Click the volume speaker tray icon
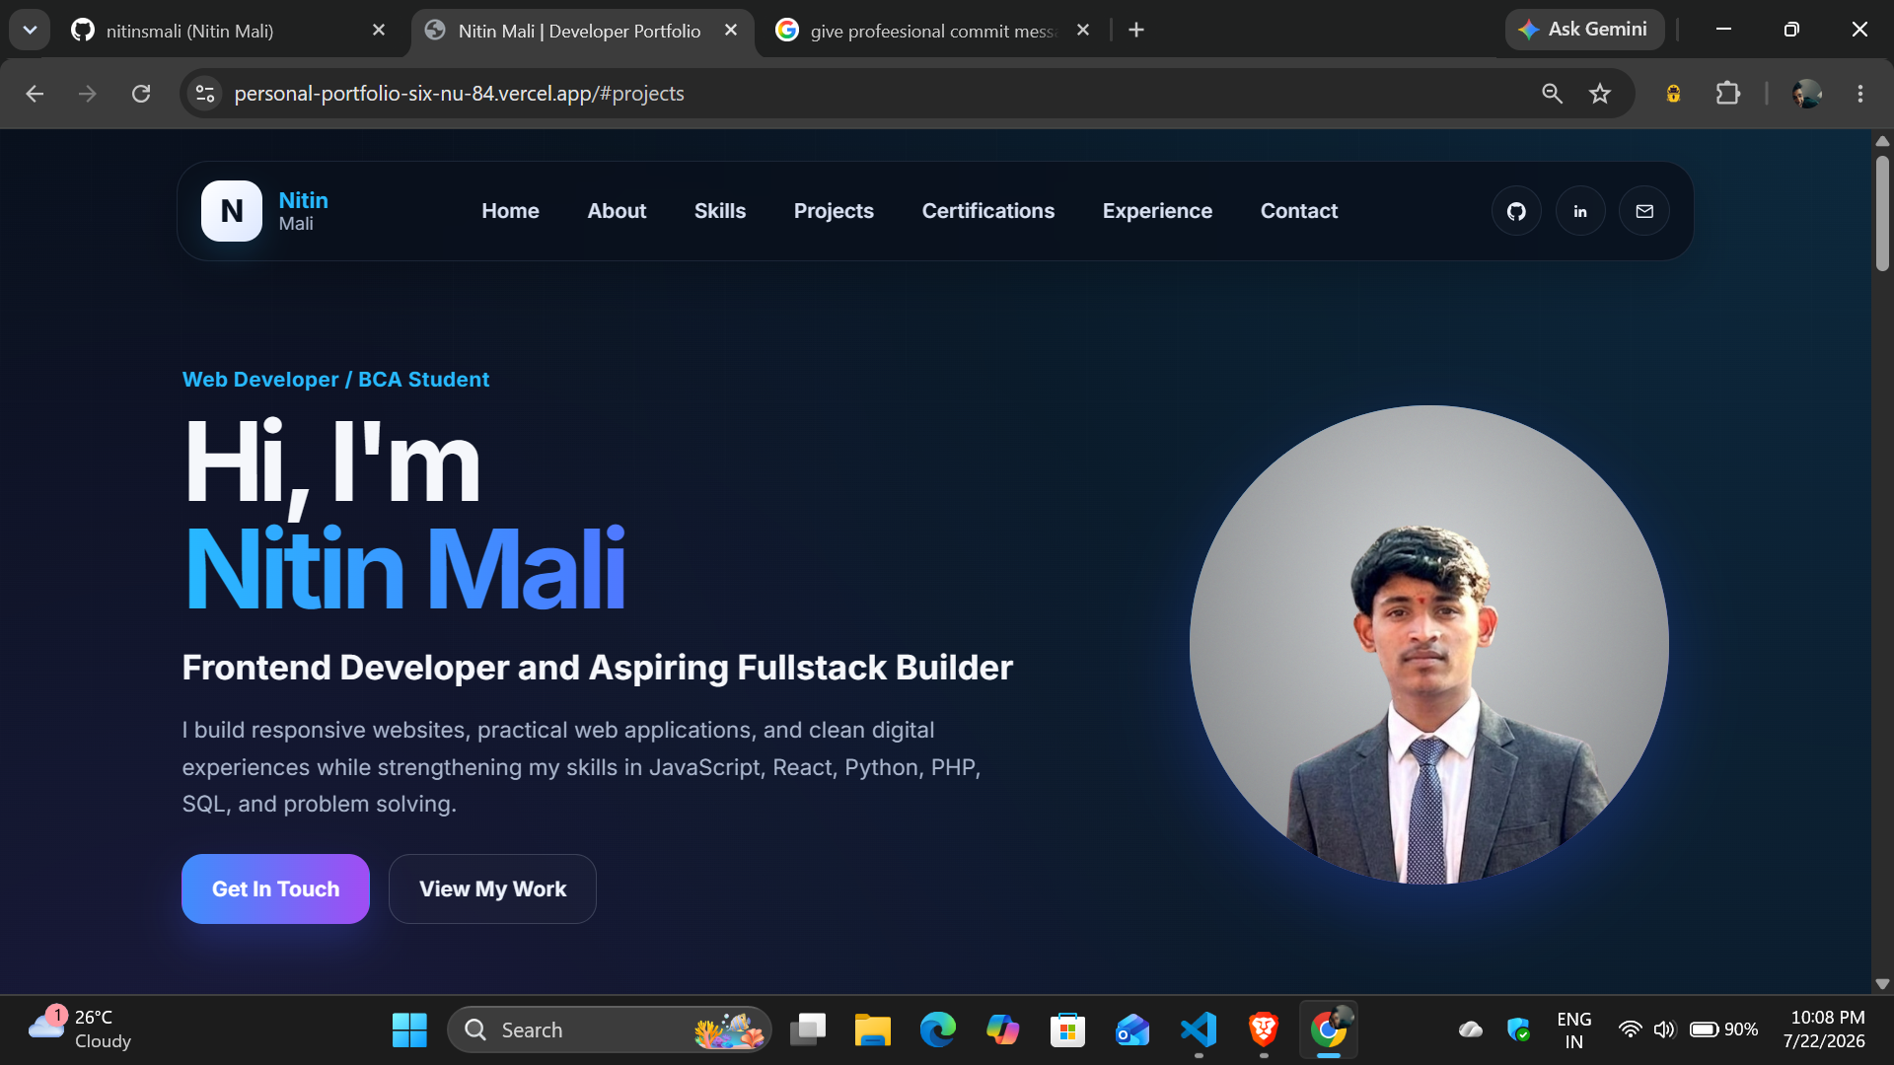 pos(1665,1029)
